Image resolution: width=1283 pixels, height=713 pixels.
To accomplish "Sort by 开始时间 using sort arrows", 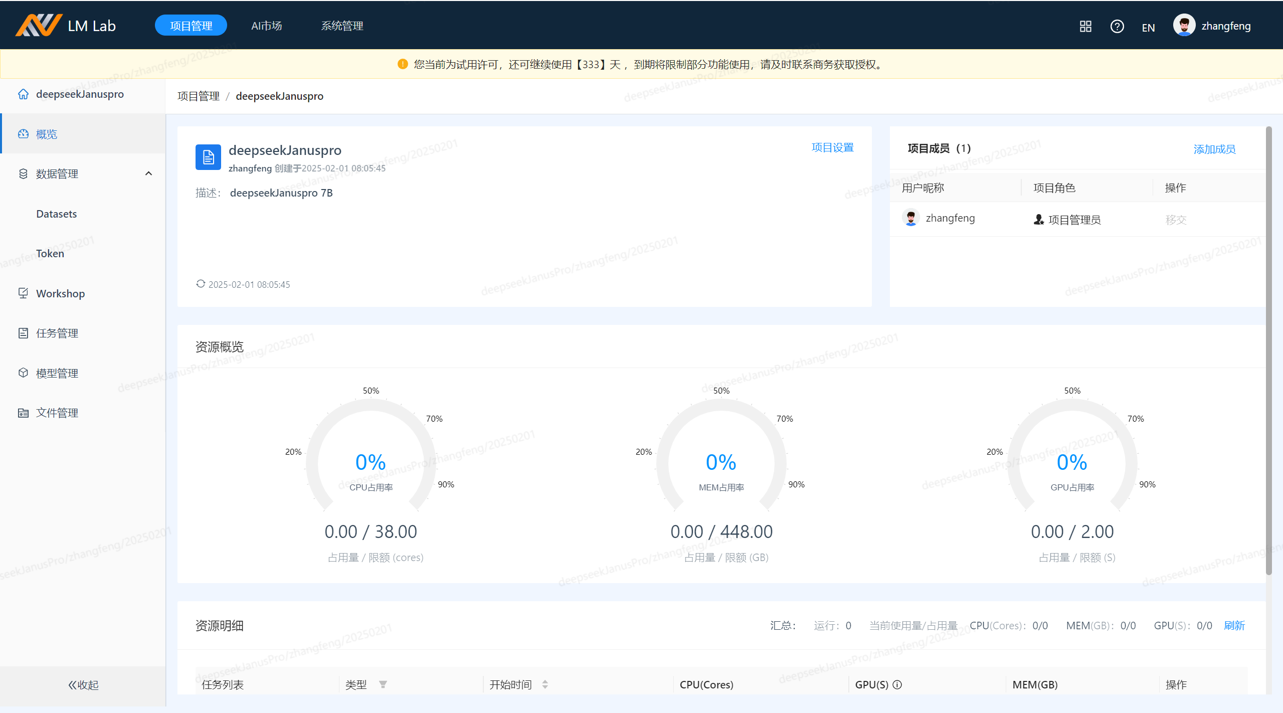I will (x=545, y=684).
